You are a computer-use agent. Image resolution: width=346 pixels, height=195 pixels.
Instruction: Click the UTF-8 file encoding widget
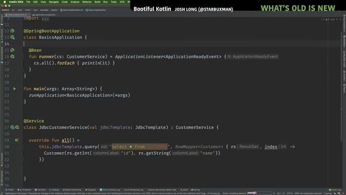[289, 193]
